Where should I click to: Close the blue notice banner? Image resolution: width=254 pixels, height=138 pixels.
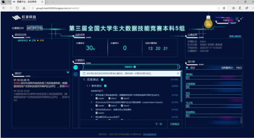point(178,73)
